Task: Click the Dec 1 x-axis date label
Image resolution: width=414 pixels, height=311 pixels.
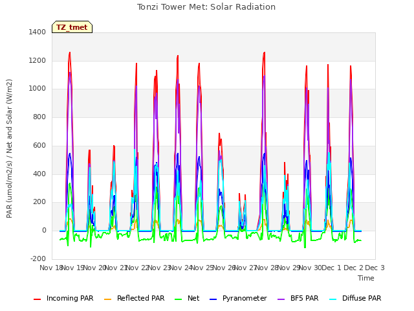Action: (x=332, y=268)
